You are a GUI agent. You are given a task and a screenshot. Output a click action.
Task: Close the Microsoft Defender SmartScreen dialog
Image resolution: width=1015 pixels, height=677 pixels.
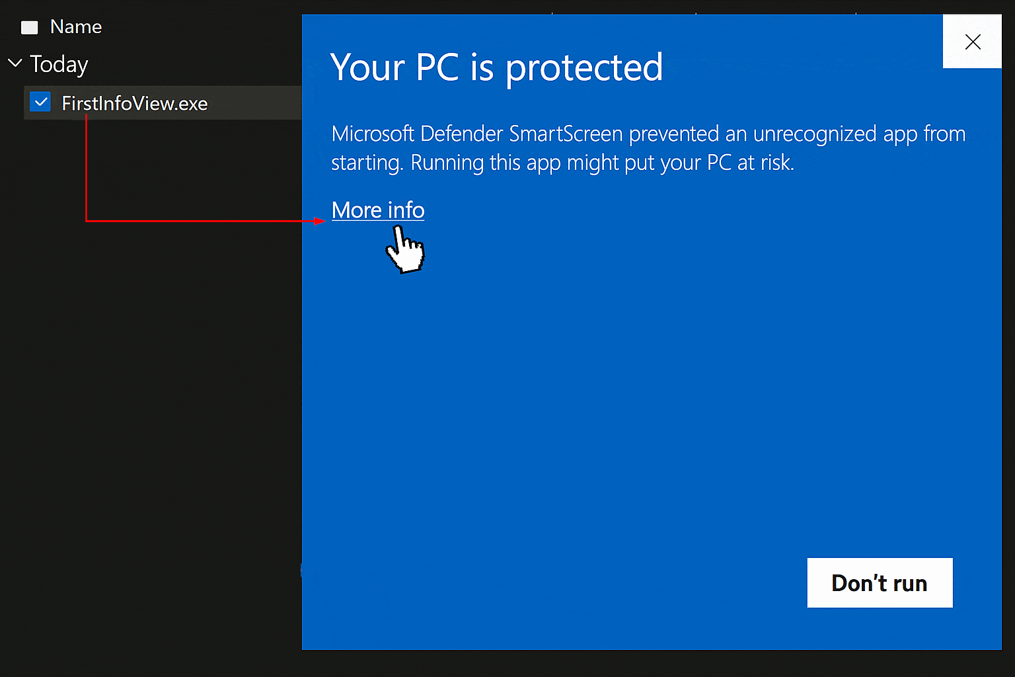(972, 42)
